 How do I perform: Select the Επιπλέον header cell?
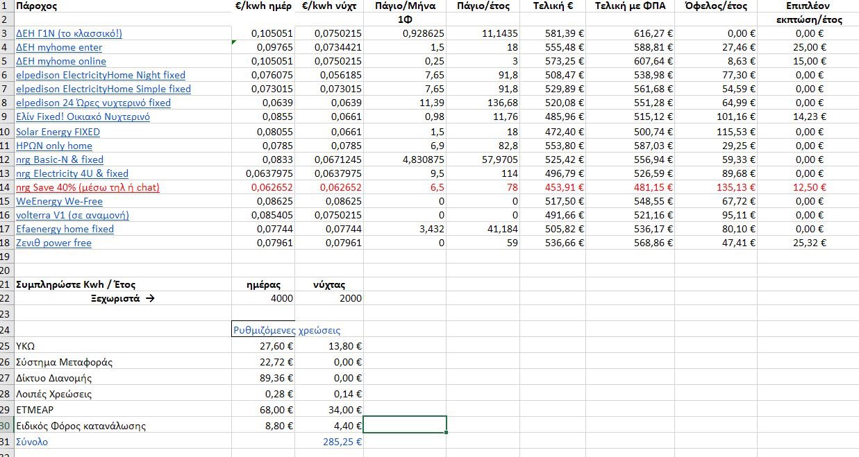pyautogui.click(x=808, y=6)
